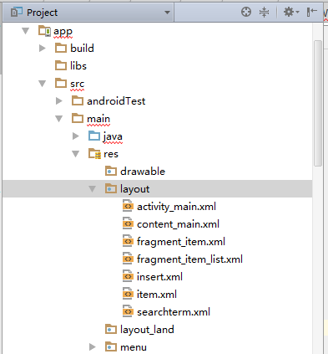The image size is (328, 354).
Task: Select the libs folder label
Action: pyautogui.click(x=78, y=66)
